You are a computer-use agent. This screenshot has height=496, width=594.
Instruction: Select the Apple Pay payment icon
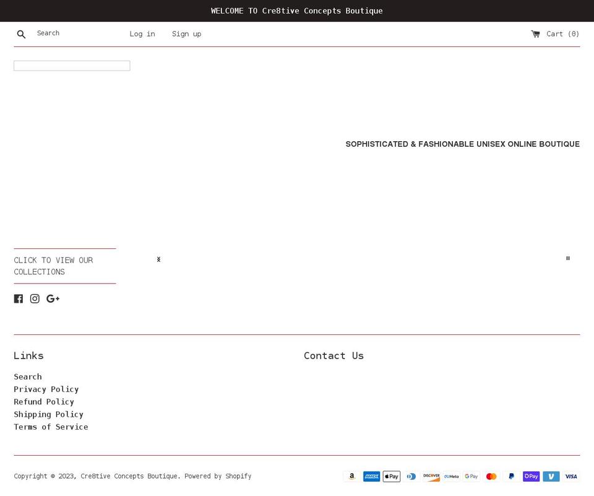(391, 476)
